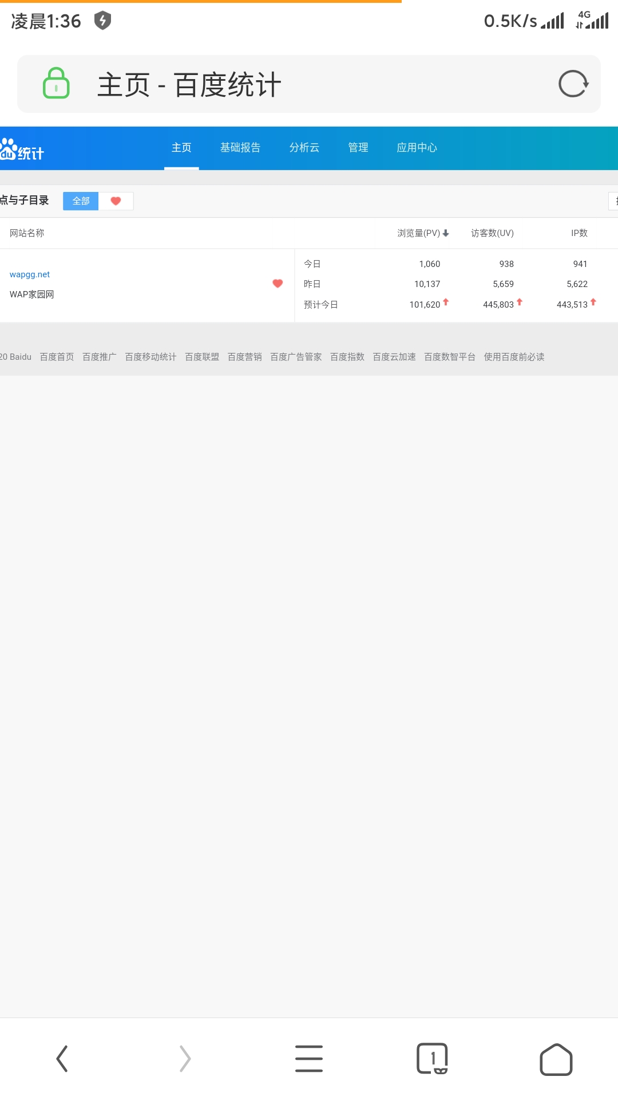Click predicted IP value 443,513
Image resolution: width=618 pixels, height=1100 pixels.
point(572,305)
